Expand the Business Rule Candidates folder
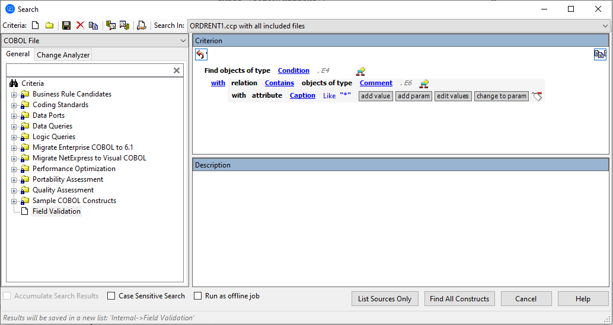Viewport: 613px width, 325px height. (14, 95)
